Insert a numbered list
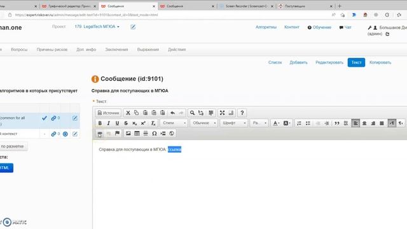 pyautogui.click(x=300, y=123)
